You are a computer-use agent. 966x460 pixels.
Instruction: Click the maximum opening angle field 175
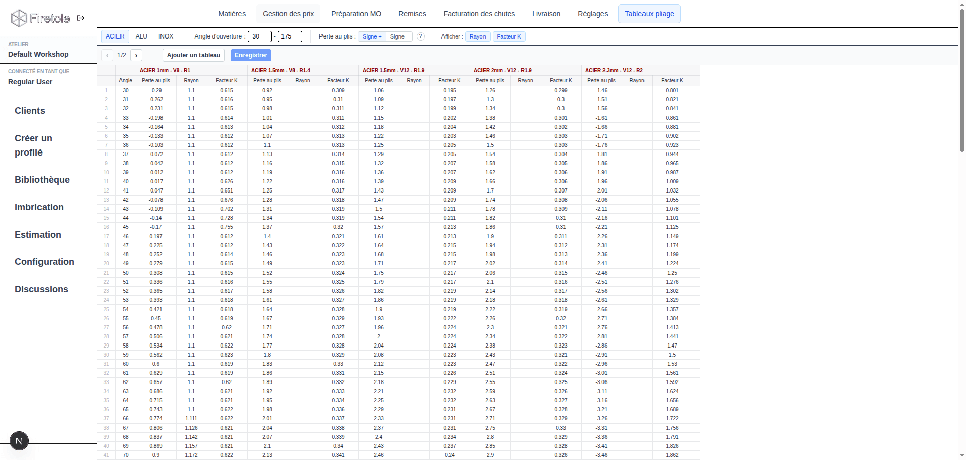point(290,36)
